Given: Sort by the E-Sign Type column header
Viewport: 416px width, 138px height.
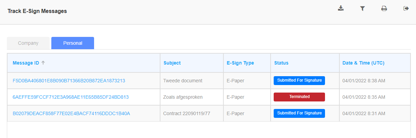Looking at the screenshot, I should tap(240, 63).
